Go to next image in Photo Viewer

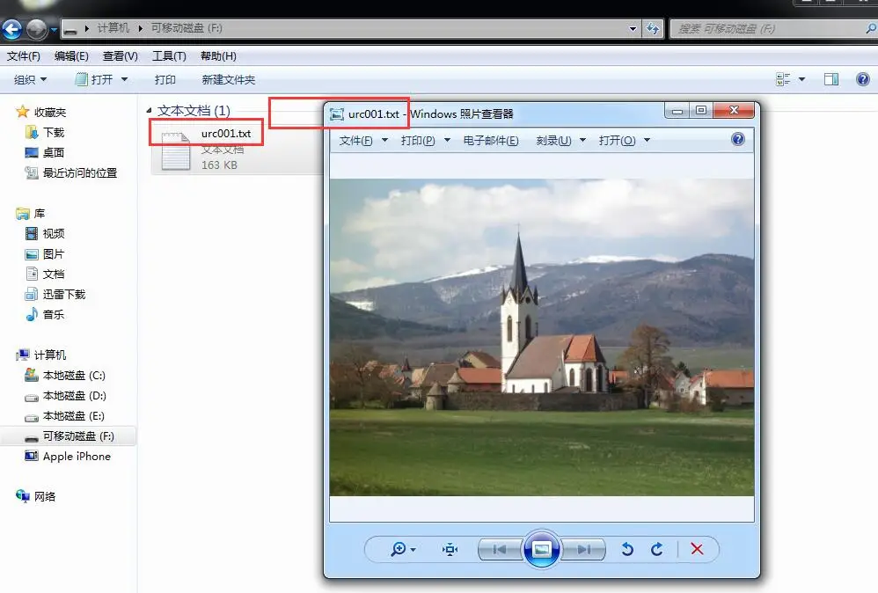[583, 549]
